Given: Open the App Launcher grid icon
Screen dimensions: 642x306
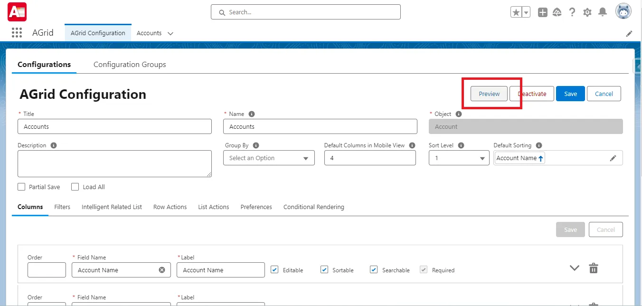Looking at the screenshot, I should pos(17,32).
